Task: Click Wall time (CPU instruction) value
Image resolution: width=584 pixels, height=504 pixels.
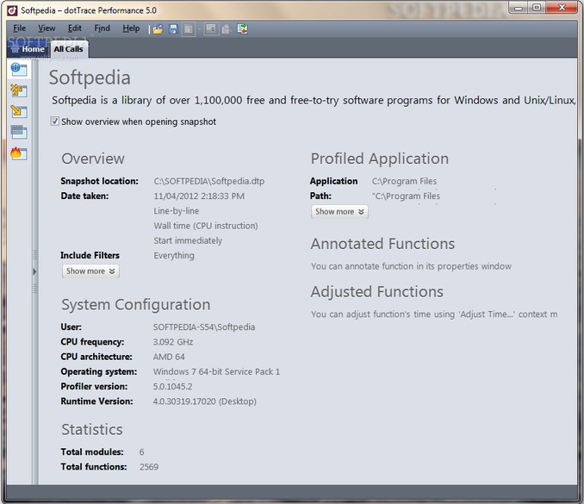Action: pyautogui.click(x=206, y=226)
